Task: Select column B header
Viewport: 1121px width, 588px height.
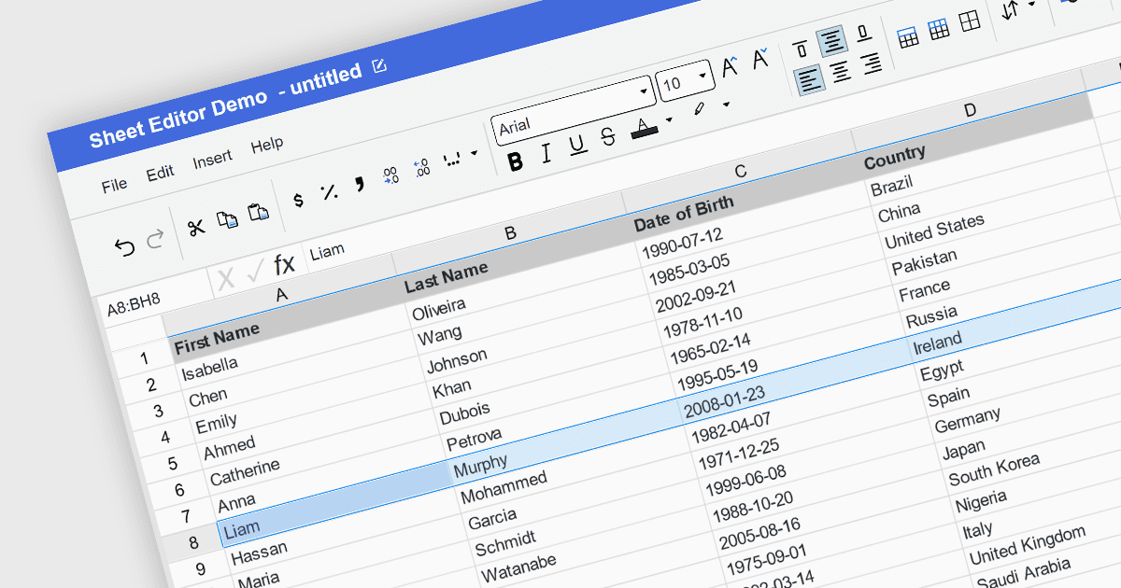Action: point(510,233)
